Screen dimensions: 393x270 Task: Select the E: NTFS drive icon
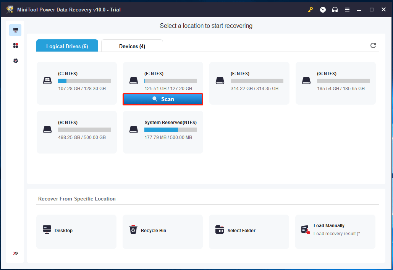pos(134,81)
